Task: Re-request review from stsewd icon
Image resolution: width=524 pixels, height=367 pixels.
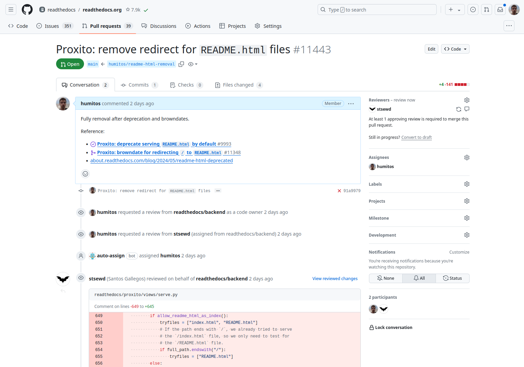Action: pos(459,109)
